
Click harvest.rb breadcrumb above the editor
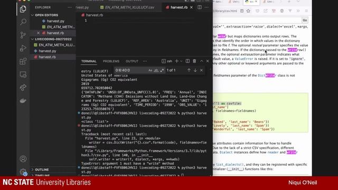click(95, 15)
